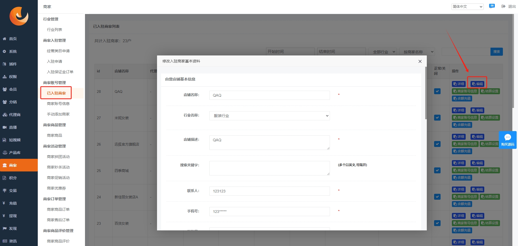Open the 全部行业 filter dropdown
The image size is (518, 246).
coord(383,52)
